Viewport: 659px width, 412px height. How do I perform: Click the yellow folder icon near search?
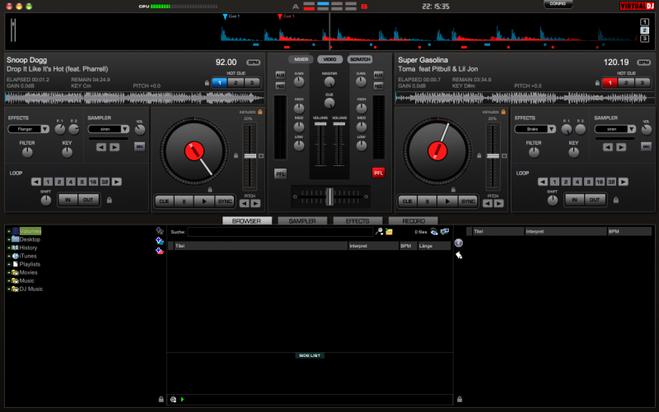tap(389, 232)
